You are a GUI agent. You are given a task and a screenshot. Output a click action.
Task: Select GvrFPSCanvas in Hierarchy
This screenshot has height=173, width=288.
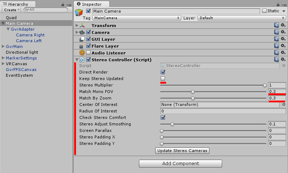pos(21,70)
